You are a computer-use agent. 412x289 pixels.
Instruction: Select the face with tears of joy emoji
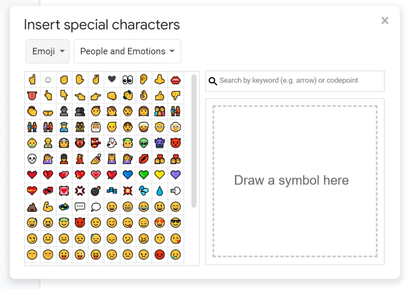(143, 207)
